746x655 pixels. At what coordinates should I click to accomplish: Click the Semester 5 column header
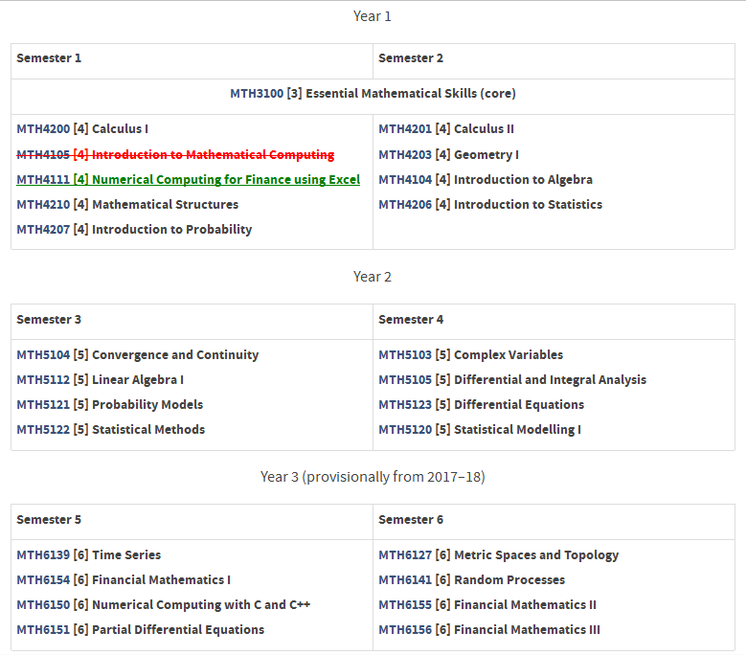(49, 520)
